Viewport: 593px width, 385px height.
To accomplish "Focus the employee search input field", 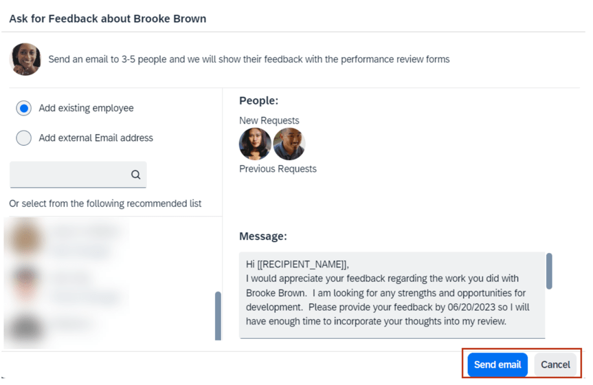I will (x=69, y=175).
